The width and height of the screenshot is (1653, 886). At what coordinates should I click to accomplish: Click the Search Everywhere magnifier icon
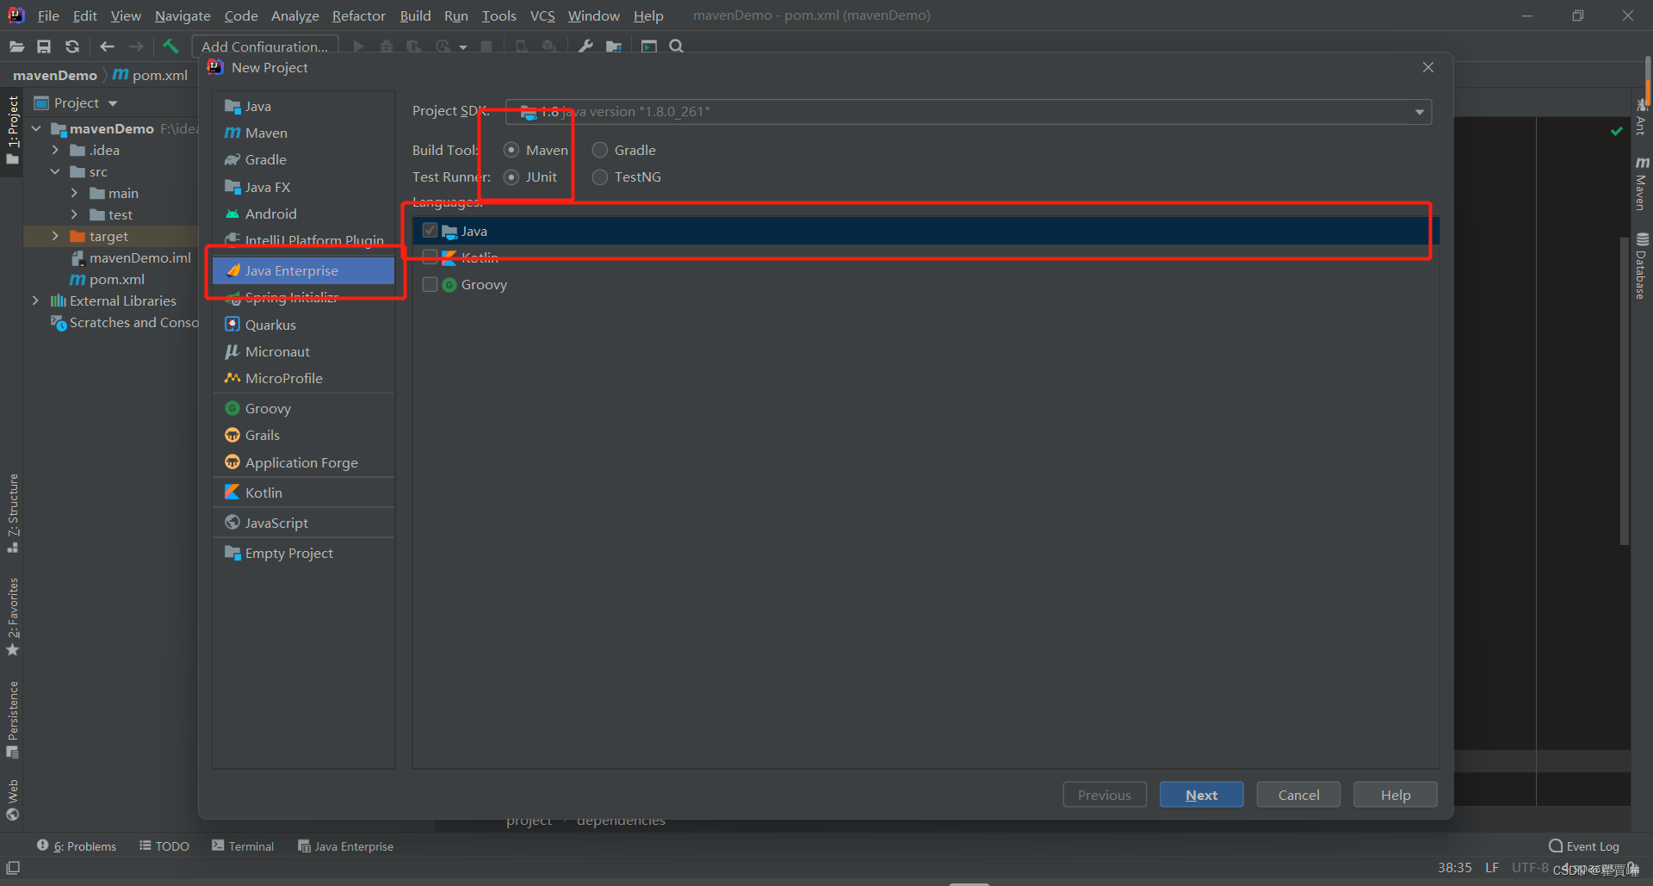pyautogui.click(x=677, y=46)
